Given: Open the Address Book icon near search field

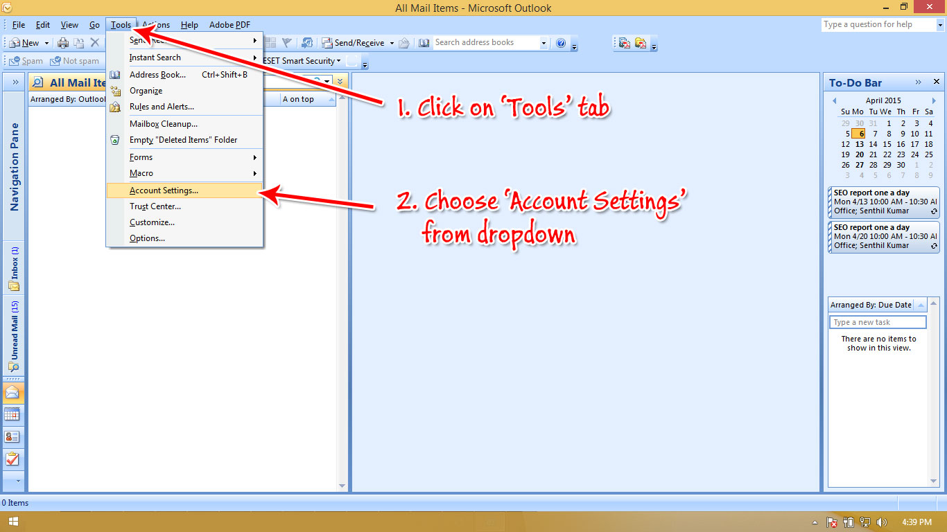Looking at the screenshot, I should [x=424, y=42].
